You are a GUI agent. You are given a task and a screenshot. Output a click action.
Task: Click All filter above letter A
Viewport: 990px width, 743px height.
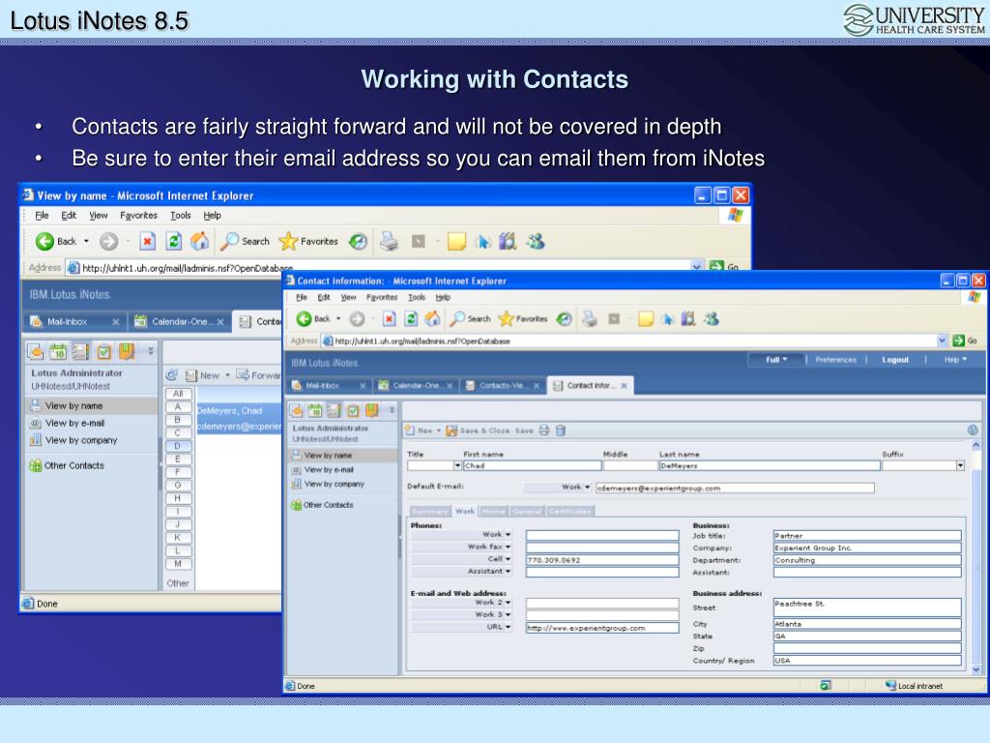point(178,394)
